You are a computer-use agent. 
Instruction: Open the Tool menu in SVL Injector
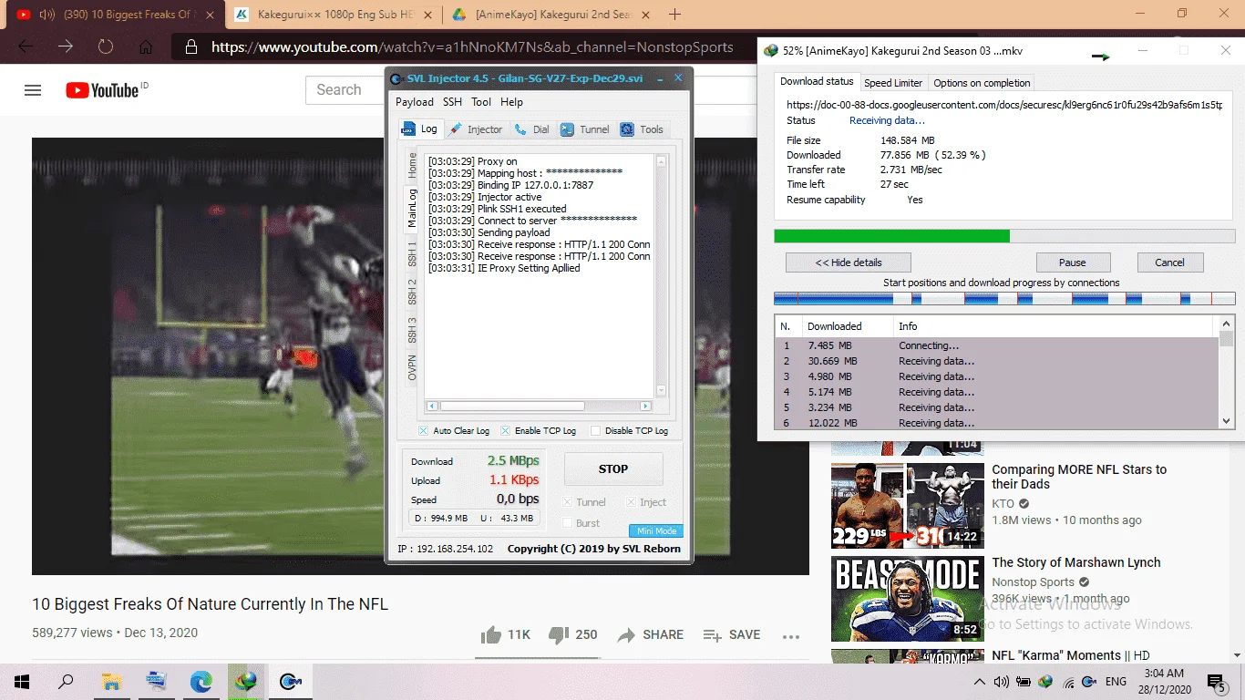(481, 102)
